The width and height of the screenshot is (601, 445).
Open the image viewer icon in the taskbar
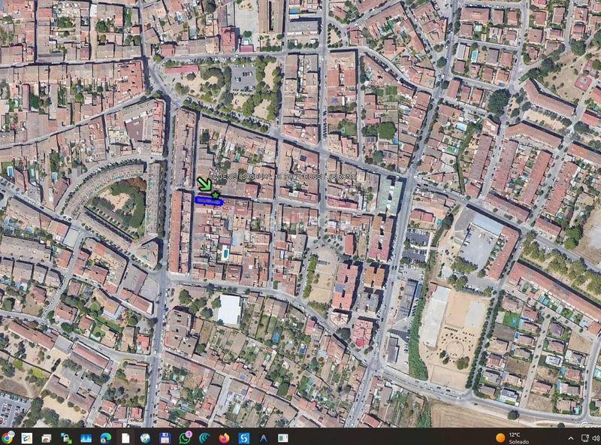point(86,437)
